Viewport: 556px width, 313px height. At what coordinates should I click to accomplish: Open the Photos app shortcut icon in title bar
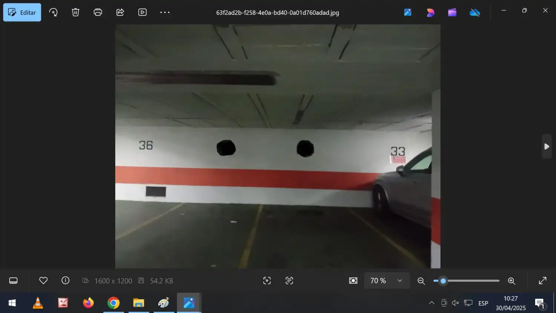coord(408,12)
